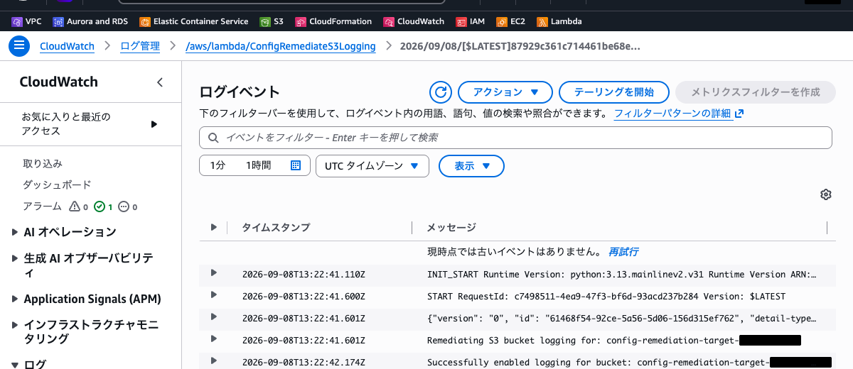Viewport: 853px width, 369px height.
Task: Open フィルターパターンの詳細 link
Action: coord(672,114)
